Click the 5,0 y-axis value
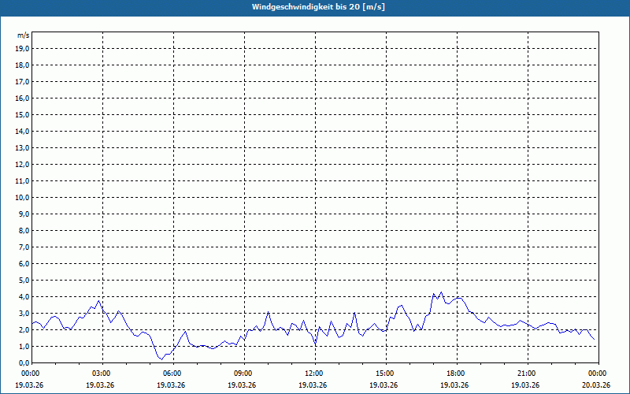The image size is (630, 394). tap(24, 280)
